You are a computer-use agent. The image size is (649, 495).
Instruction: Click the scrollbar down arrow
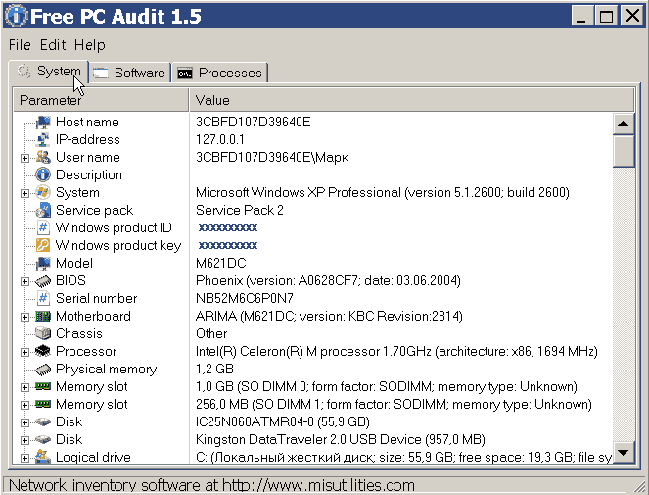point(623,452)
